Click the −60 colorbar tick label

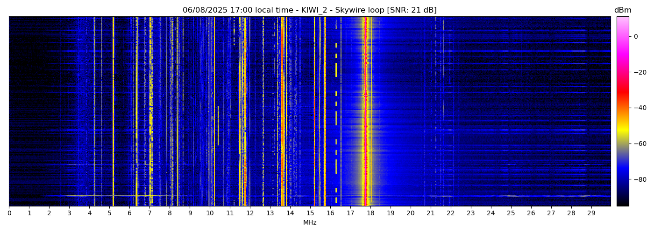[638, 144]
